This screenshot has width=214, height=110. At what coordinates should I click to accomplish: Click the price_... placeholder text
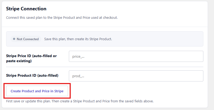[x=78, y=57]
